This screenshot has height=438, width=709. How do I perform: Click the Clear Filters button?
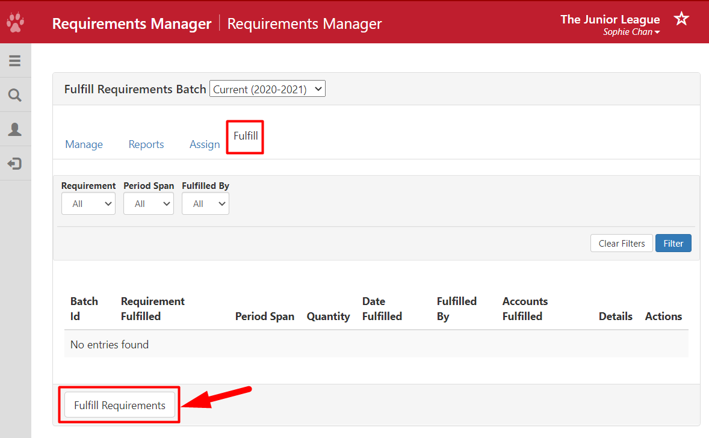pos(621,243)
